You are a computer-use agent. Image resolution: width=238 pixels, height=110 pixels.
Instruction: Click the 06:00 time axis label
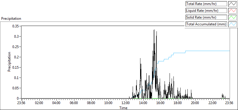click(x=74, y=103)
